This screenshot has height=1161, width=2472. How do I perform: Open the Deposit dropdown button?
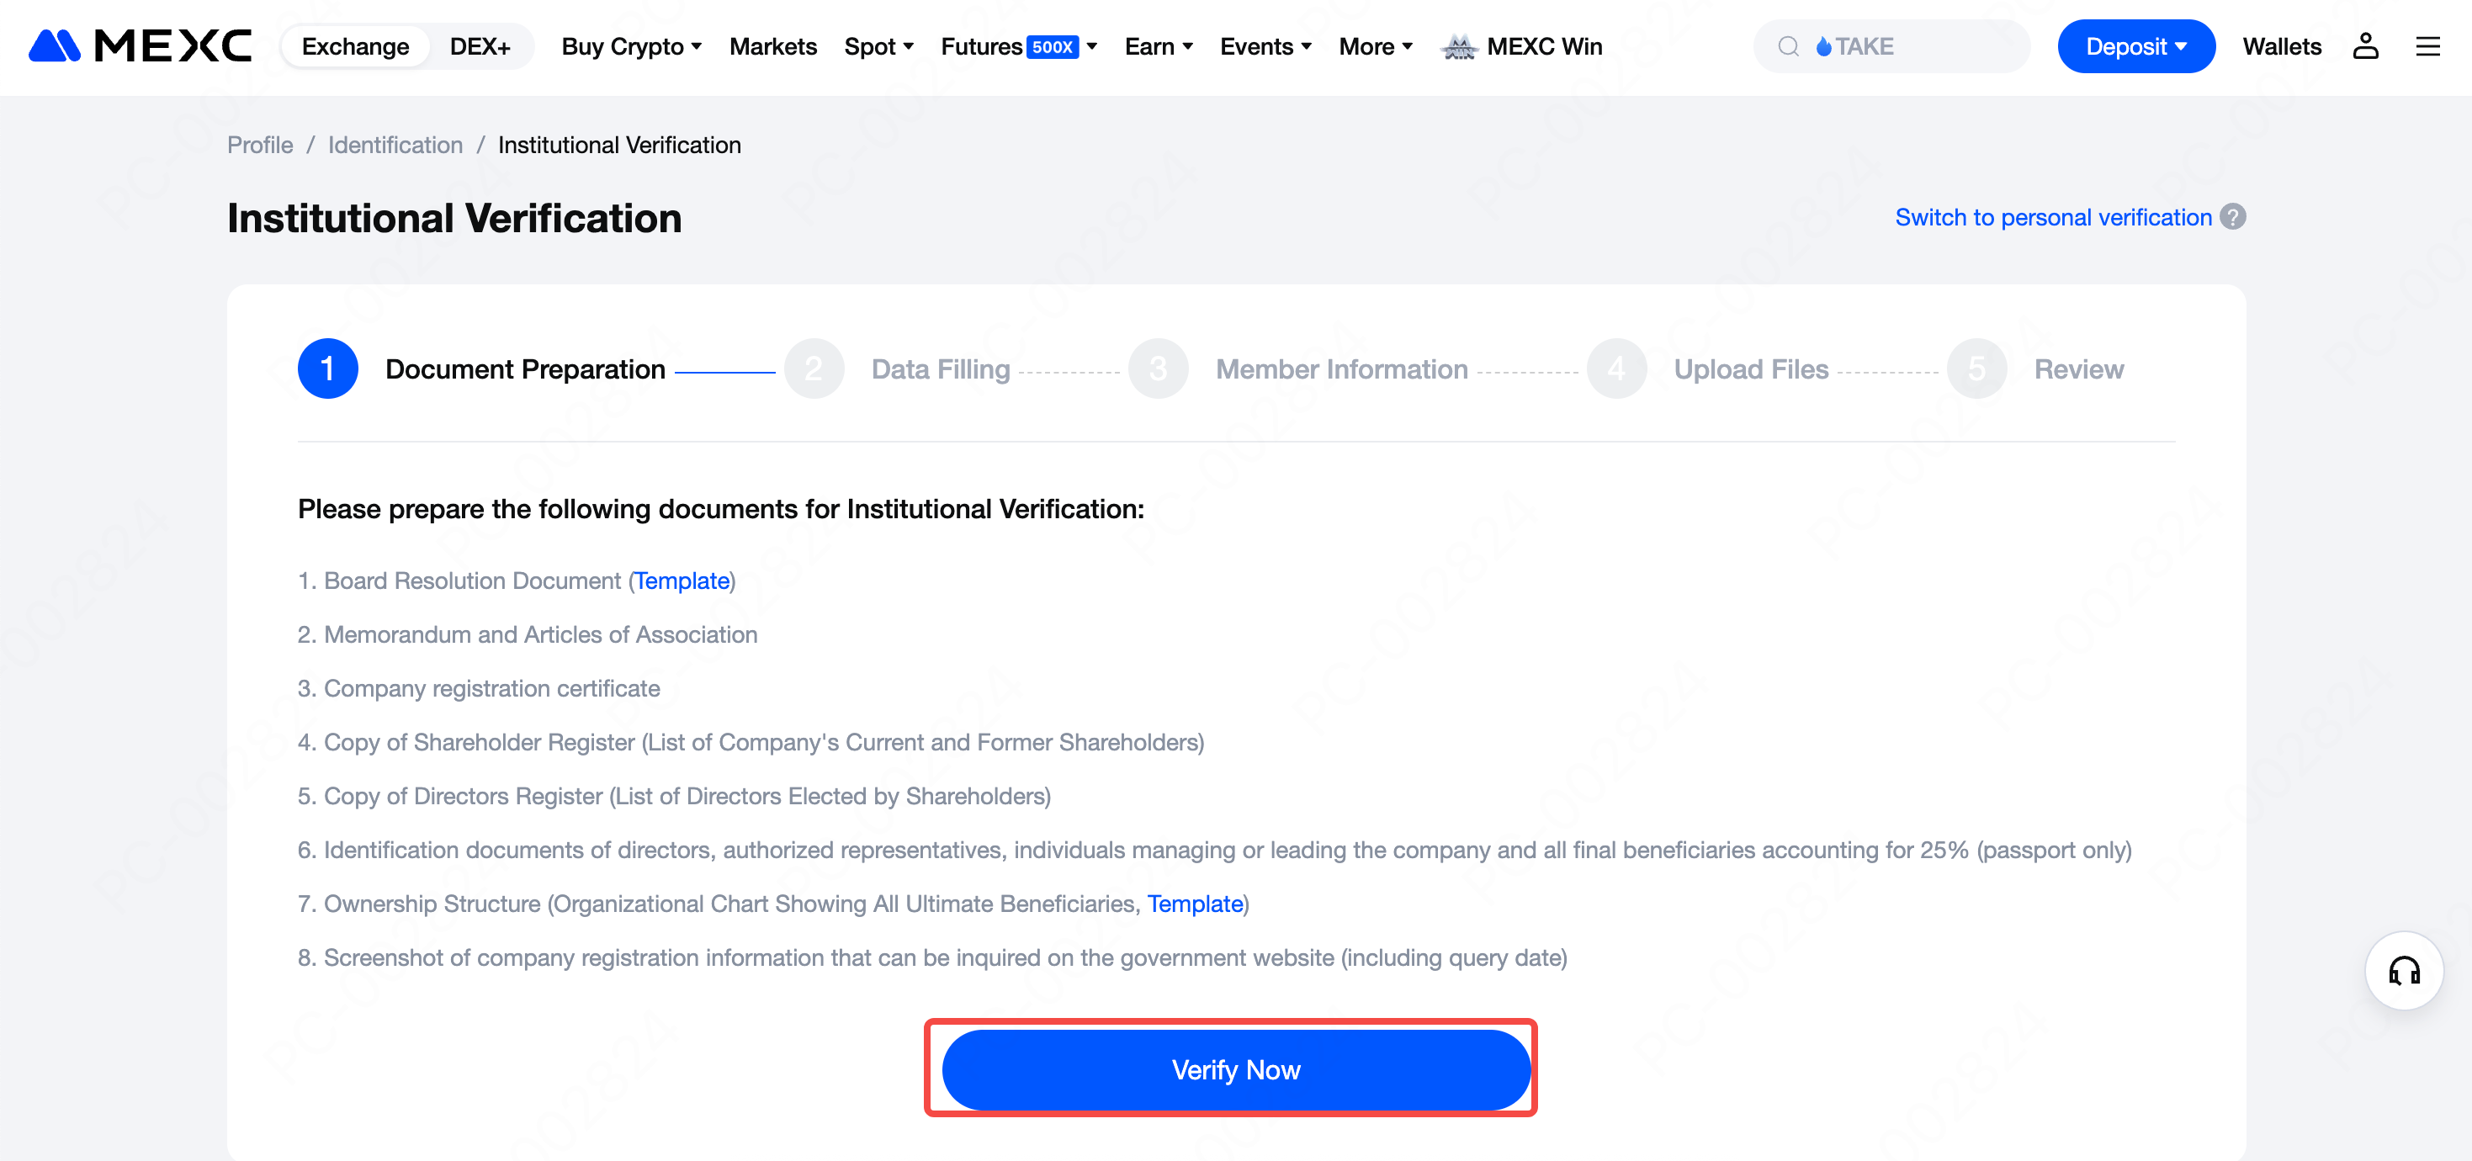2135,46
